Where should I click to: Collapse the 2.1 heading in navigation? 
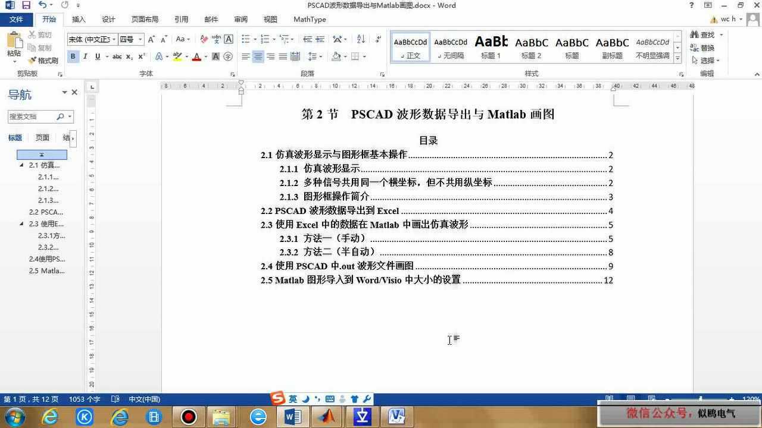click(21, 165)
